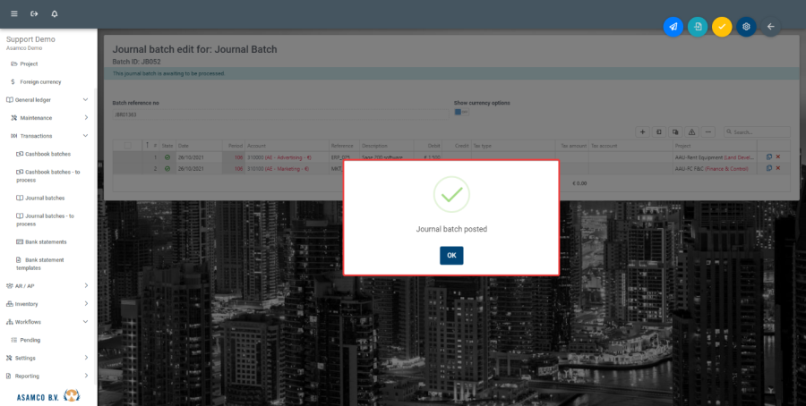The height and width of the screenshot is (406, 806).
Task: Open the dark blue gear settings button
Action: (x=746, y=27)
